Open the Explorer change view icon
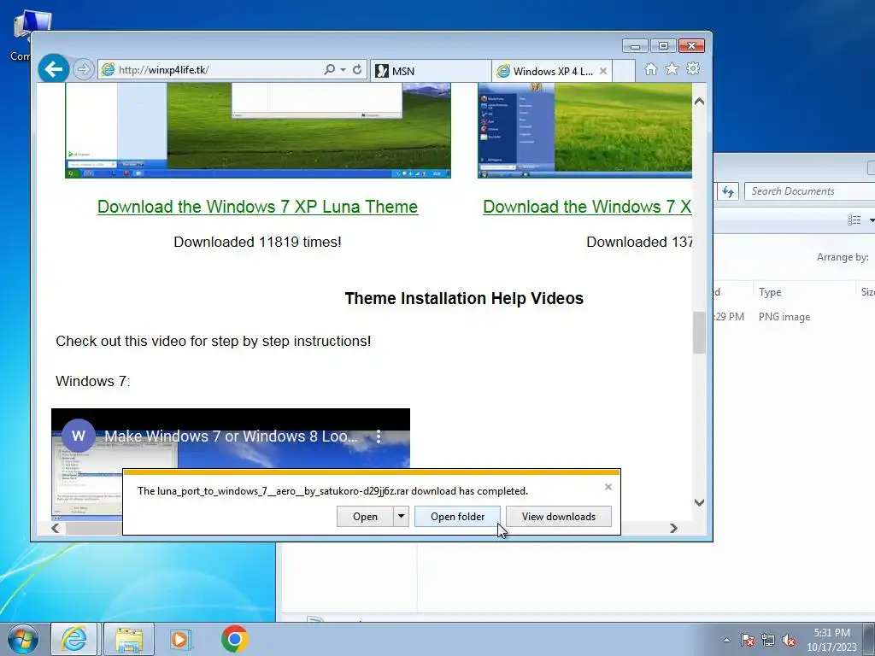Screen dimensions: 875x656 (x=854, y=220)
